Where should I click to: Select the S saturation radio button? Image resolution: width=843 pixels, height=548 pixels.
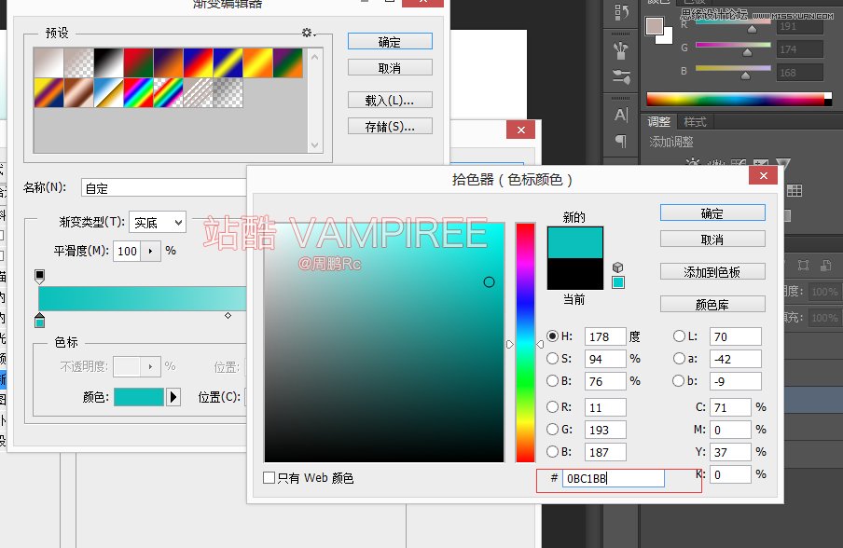coord(552,358)
